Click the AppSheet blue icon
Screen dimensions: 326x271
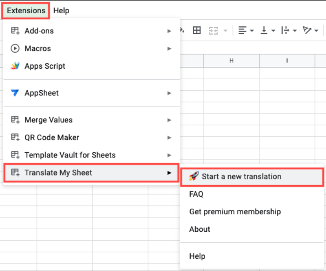[15, 93]
